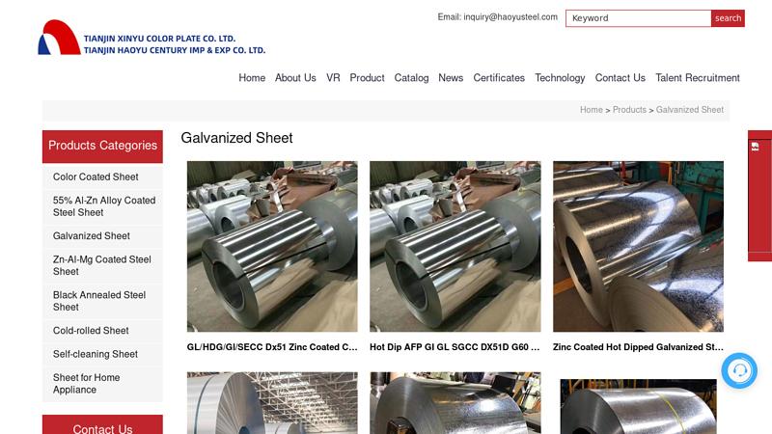Open the Hot Dip AFP GI GL product image

tap(455, 246)
